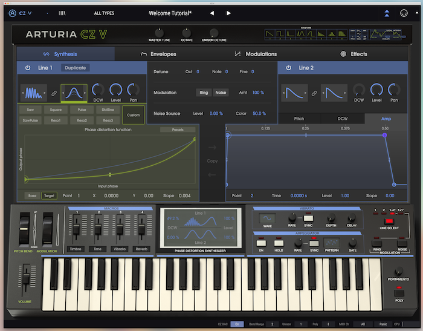The image size is (423, 331).
Task: Select the Saw waveform button
Action: point(30,110)
